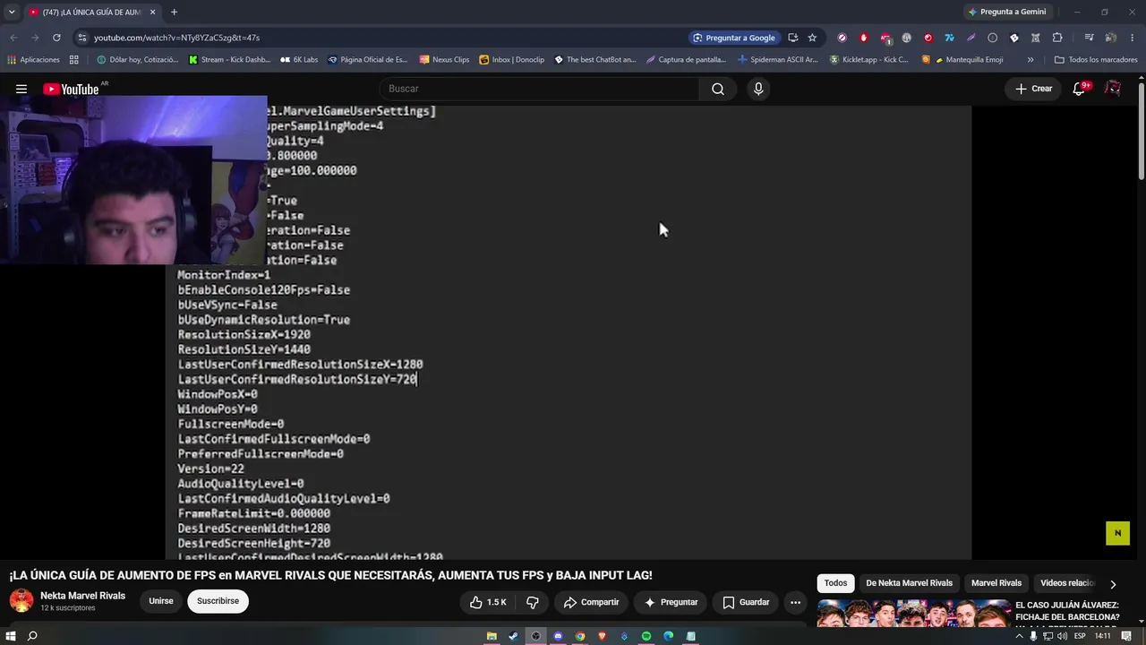Open Spotify from taskbar
The height and width of the screenshot is (645, 1146).
pos(646,636)
